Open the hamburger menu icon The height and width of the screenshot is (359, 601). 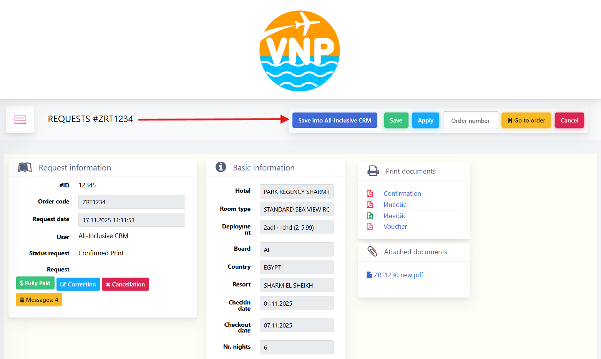(20, 120)
